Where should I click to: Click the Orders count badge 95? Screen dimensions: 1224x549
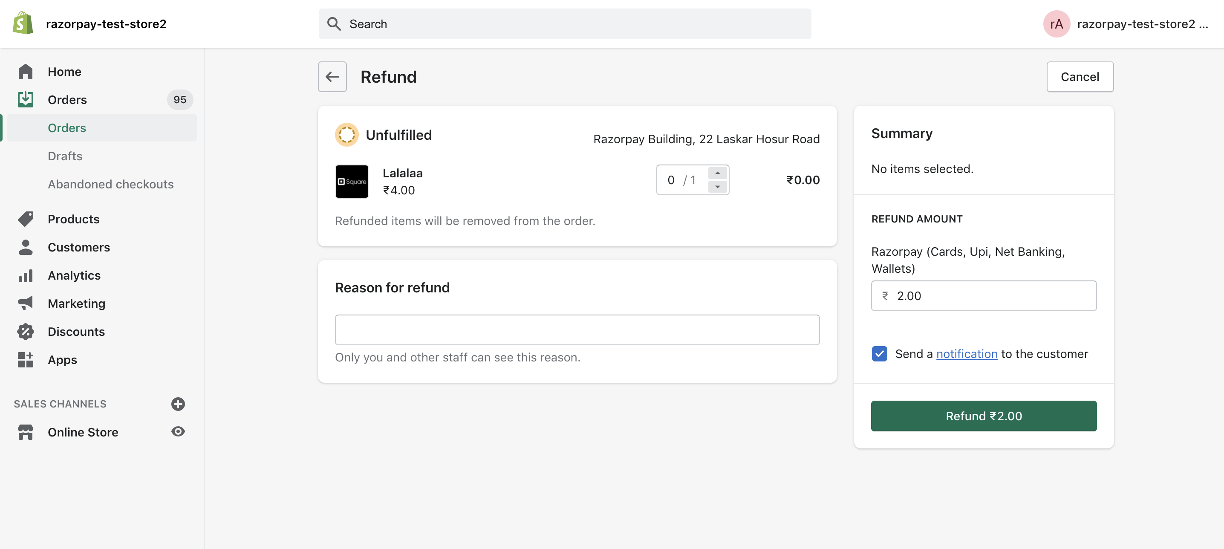179,99
